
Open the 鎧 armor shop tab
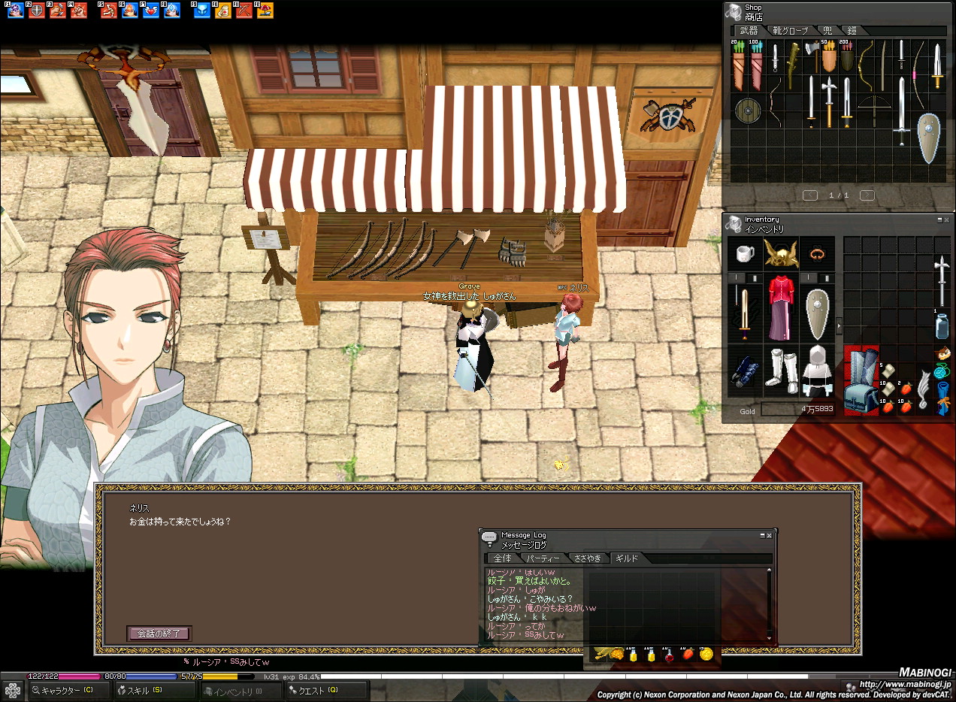[852, 31]
